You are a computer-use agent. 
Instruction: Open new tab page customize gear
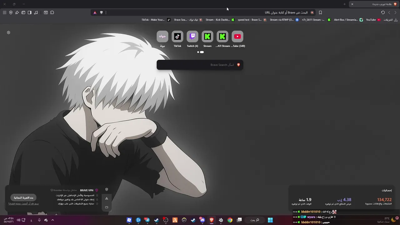click(x=8, y=32)
